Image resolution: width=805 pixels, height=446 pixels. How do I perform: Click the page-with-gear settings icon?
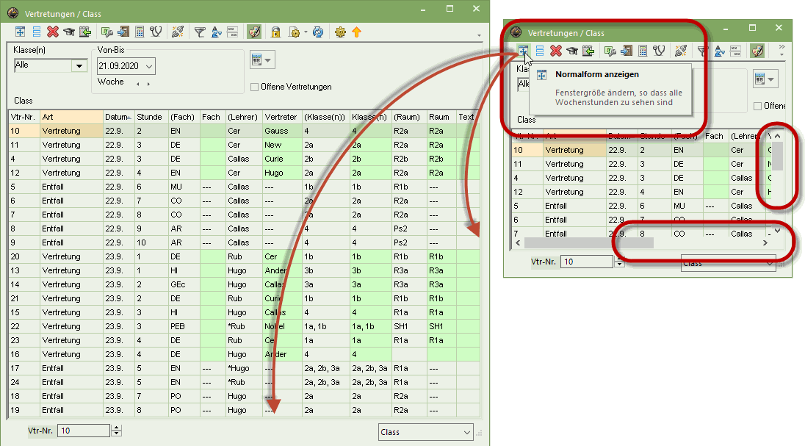coord(295,32)
